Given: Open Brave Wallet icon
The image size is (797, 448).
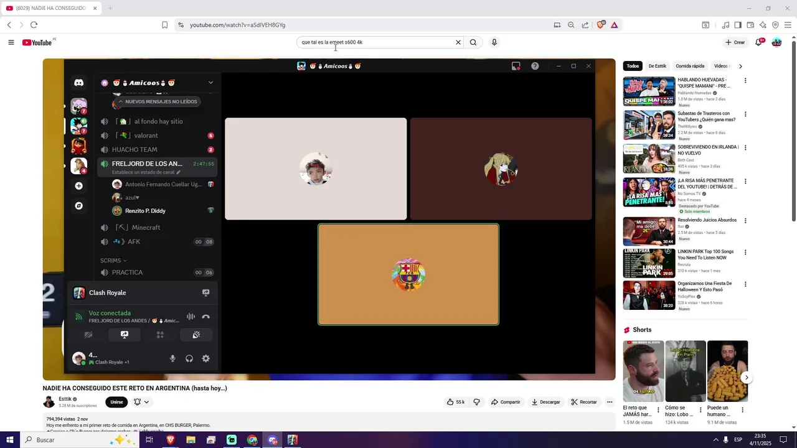Looking at the screenshot, I should [x=750, y=25].
